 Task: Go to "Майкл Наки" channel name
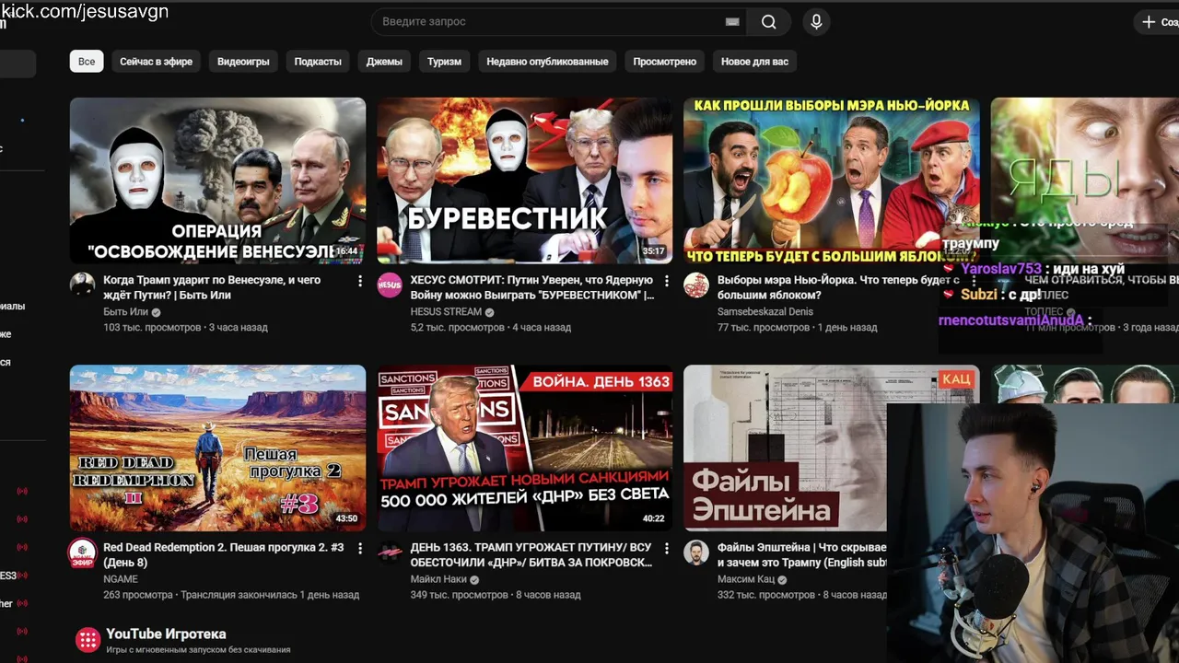point(438,579)
